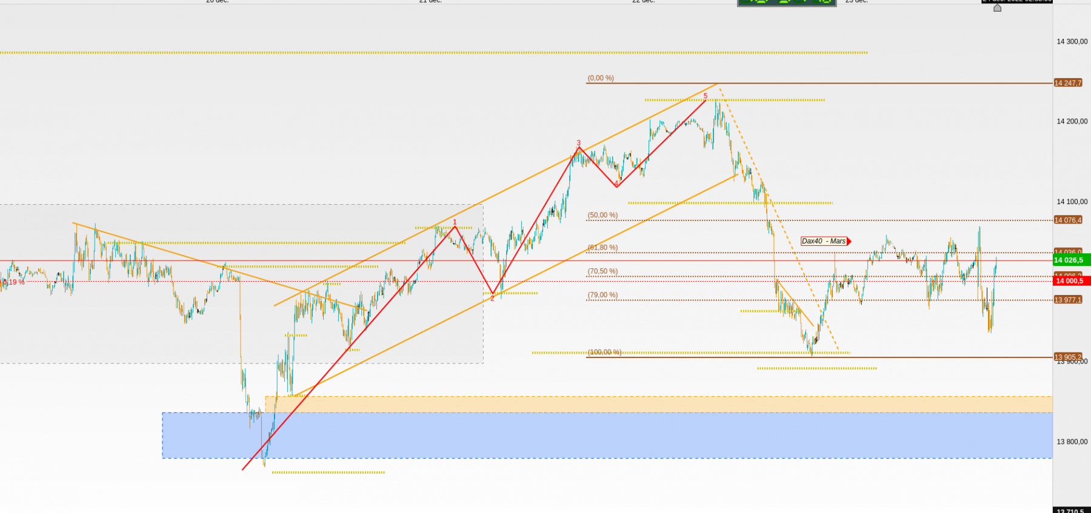Click the green icons panel at top
The width and height of the screenshot is (1091, 513).
click(787, 2)
